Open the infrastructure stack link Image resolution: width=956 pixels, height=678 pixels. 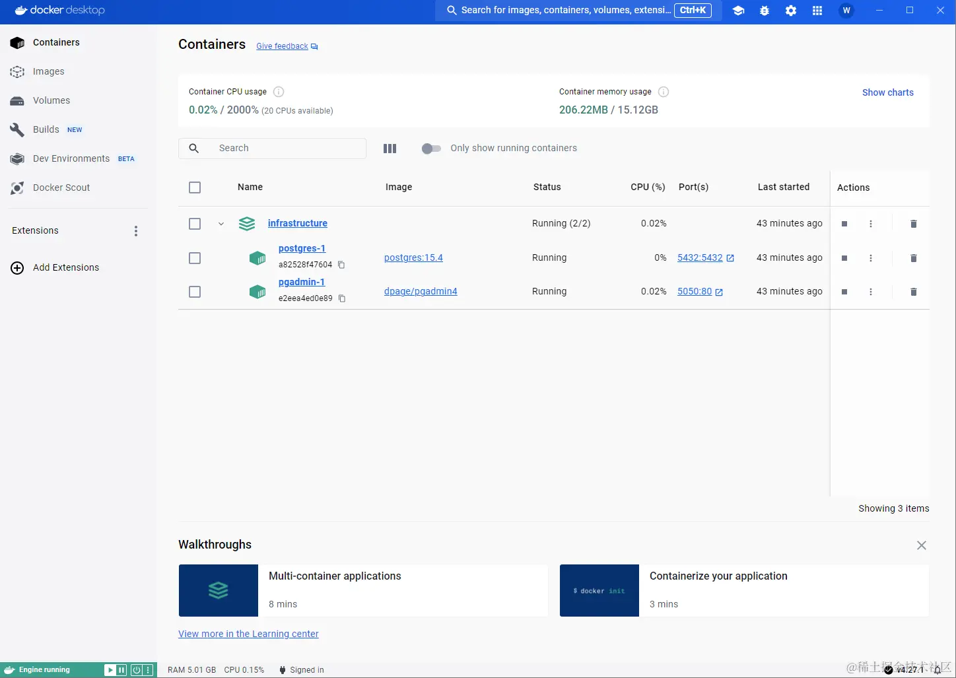point(298,224)
